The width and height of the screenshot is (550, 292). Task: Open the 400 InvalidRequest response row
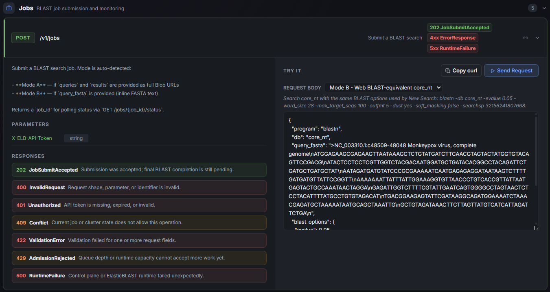click(139, 187)
